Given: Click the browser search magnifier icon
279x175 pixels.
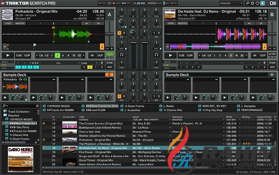Looking at the screenshot, I should tap(4, 106).
